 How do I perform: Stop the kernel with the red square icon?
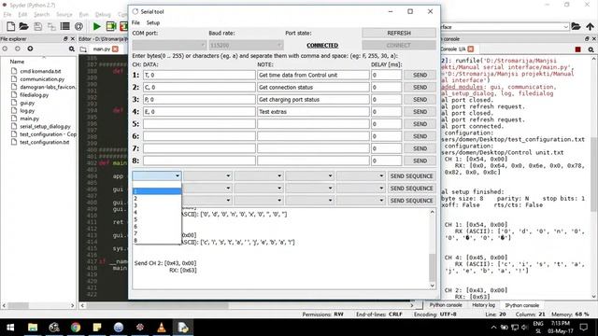(578, 49)
